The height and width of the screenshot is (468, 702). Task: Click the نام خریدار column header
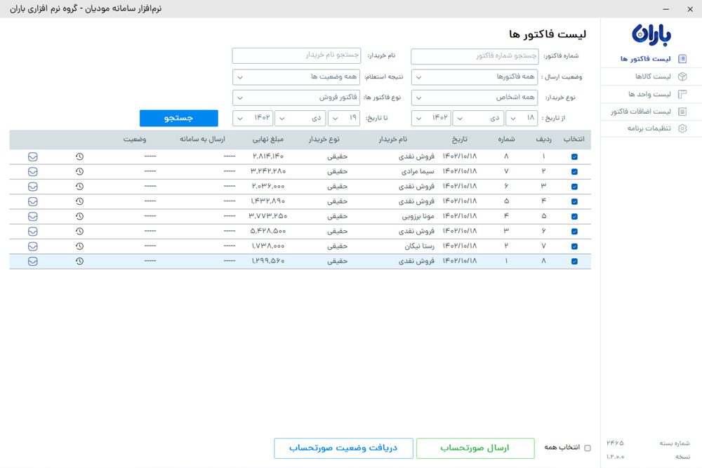(x=392, y=139)
